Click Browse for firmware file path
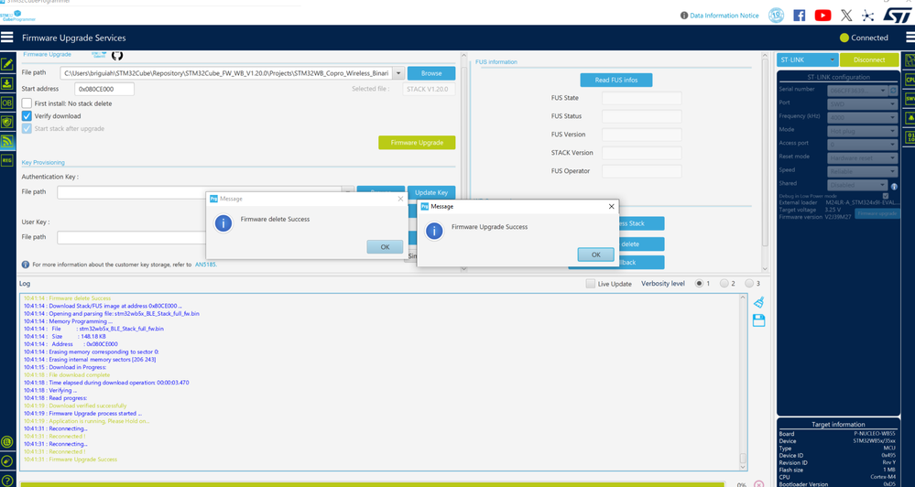Image resolution: width=915 pixels, height=487 pixels. point(431,73)
